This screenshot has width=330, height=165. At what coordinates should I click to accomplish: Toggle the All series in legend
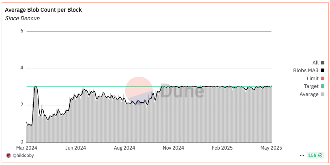point(318,62)
